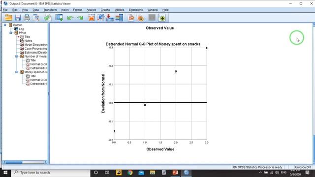Click the Go to Data orange toolbar icon

[92, 18]
